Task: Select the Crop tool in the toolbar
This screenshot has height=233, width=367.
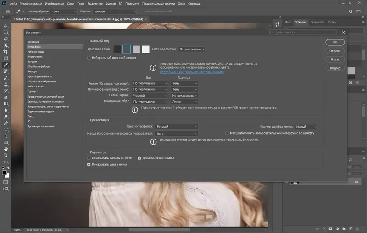Action: [6, 52]
